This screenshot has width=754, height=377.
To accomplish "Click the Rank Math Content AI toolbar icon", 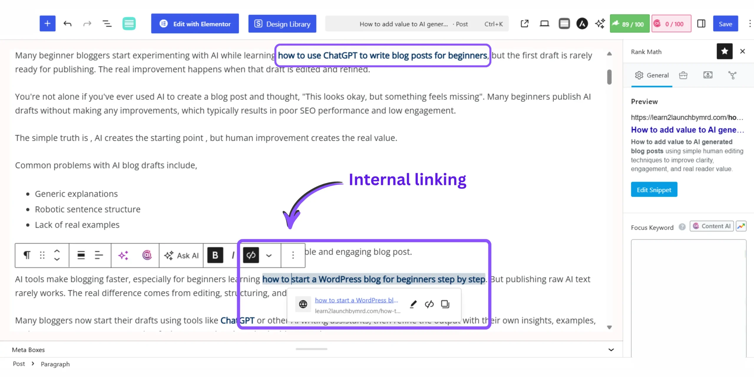I will click(x=147, y=255).
